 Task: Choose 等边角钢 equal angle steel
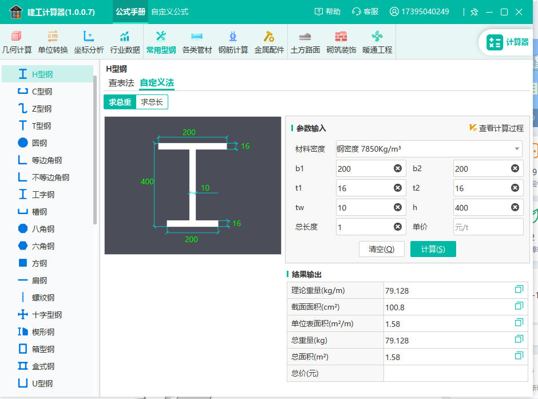click(48, 160)
